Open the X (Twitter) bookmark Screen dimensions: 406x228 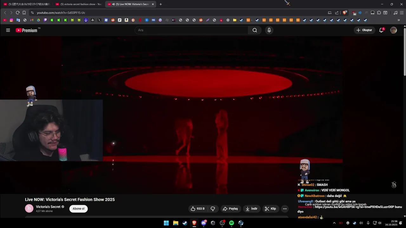[x=99, y=20]
